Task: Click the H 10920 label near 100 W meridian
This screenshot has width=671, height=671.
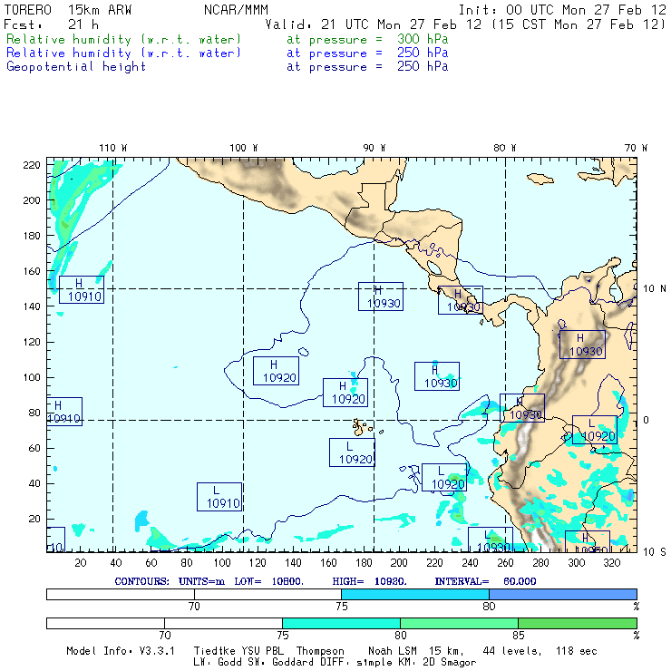Action: pos(276,371)
